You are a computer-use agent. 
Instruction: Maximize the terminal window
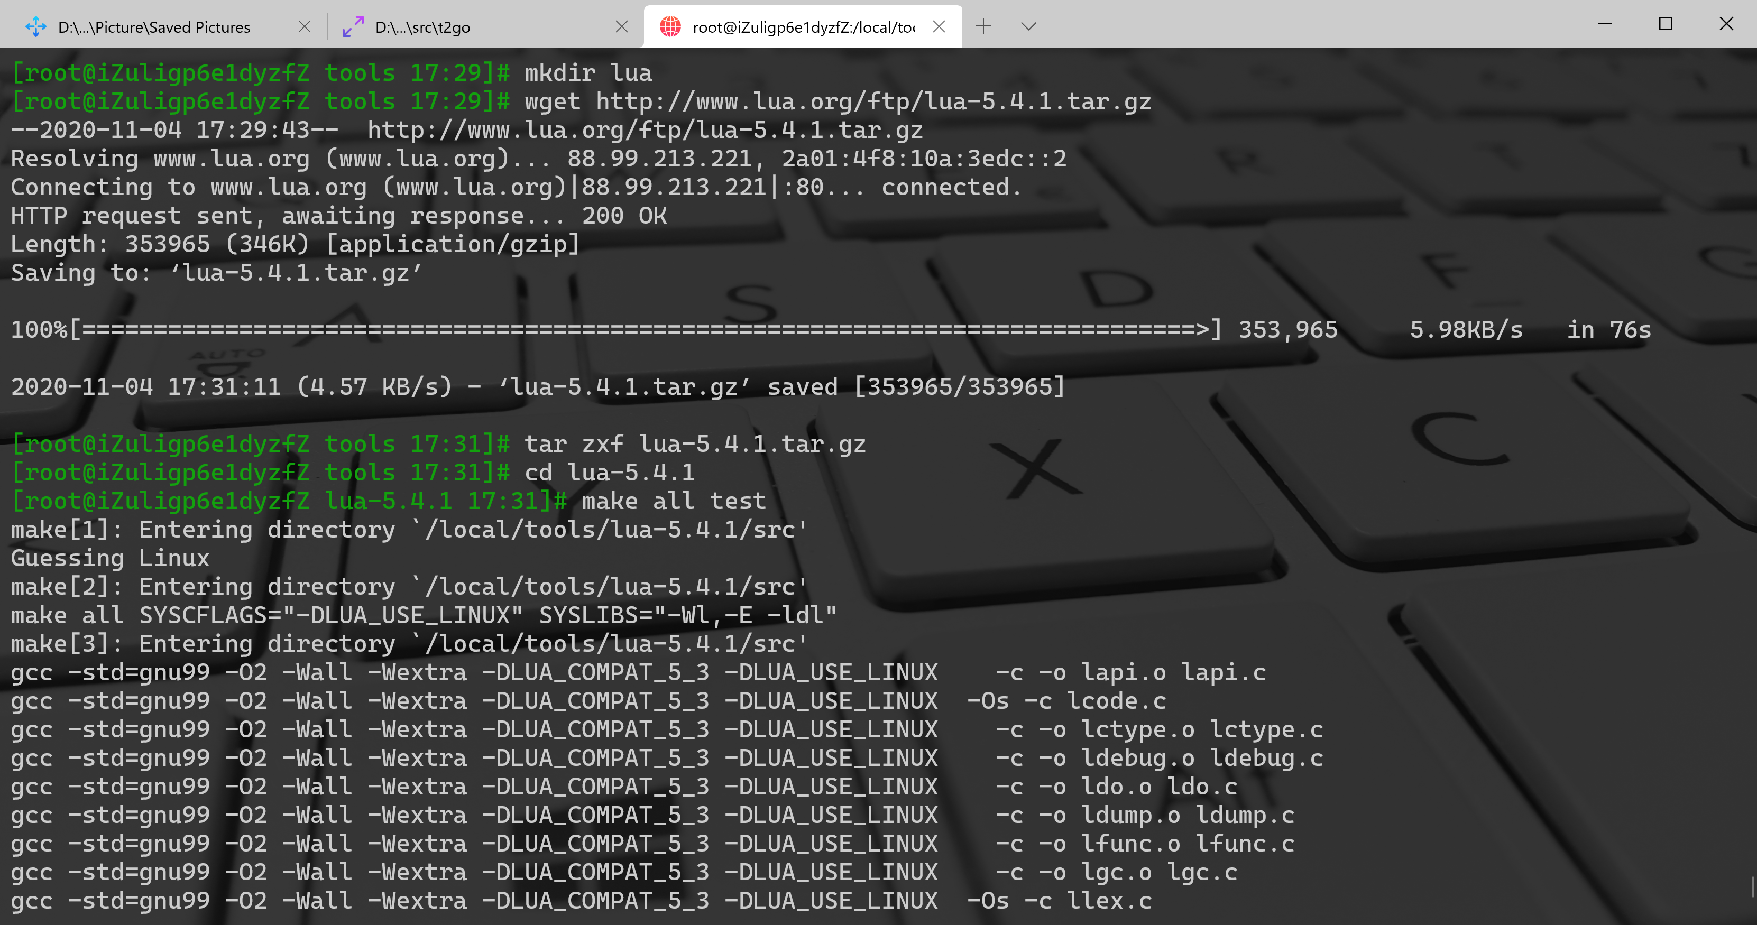1666,24
